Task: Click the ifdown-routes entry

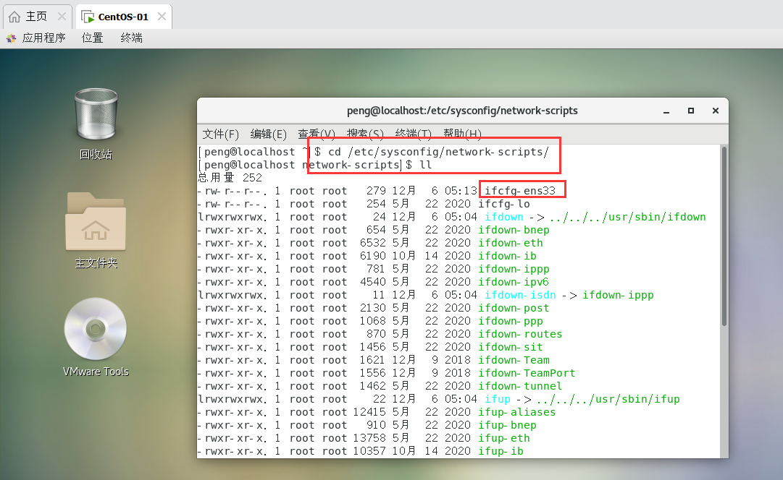Action: (520, 334)
